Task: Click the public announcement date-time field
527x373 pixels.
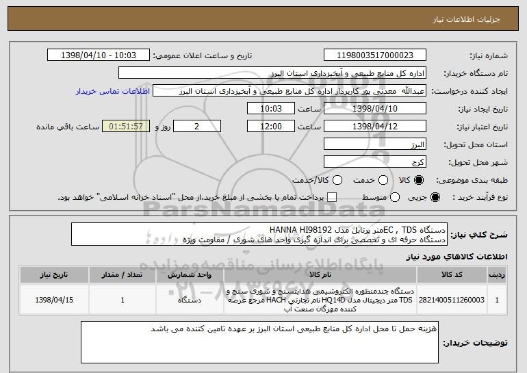Action: [x=99, y=55]
